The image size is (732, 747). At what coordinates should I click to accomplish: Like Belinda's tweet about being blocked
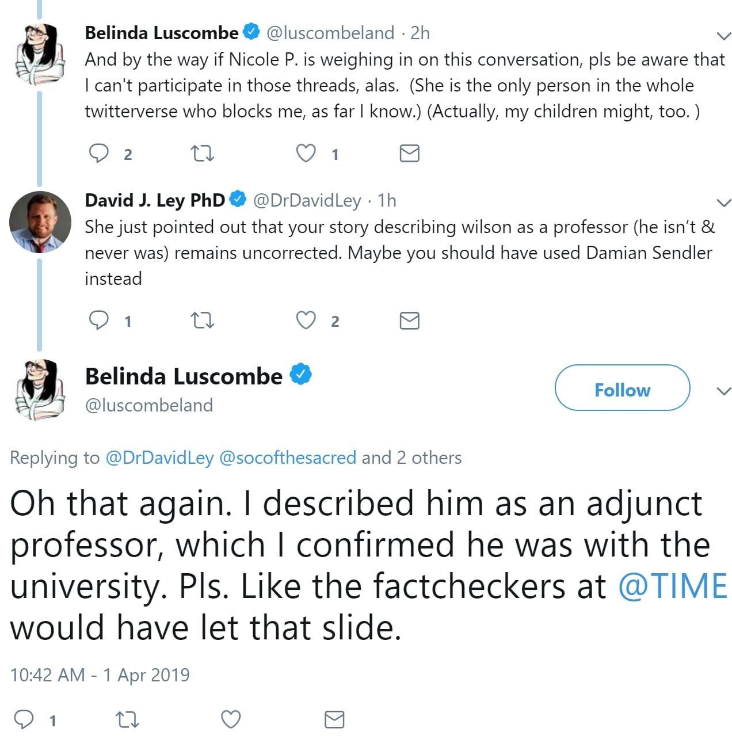pos(306,153)
